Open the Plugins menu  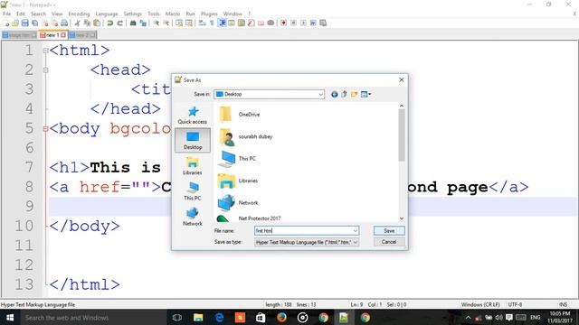[x=209, y=14]
